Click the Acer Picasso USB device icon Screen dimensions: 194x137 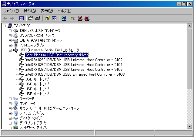coord(22,55)
